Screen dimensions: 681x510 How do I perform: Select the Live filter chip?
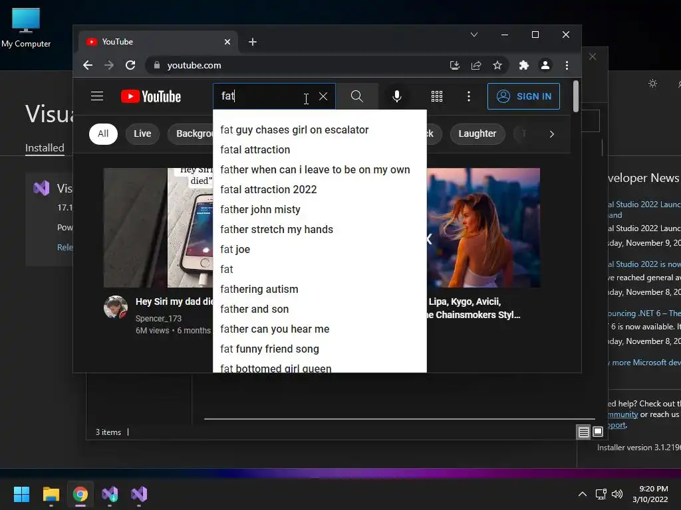[x=142, y=133]
